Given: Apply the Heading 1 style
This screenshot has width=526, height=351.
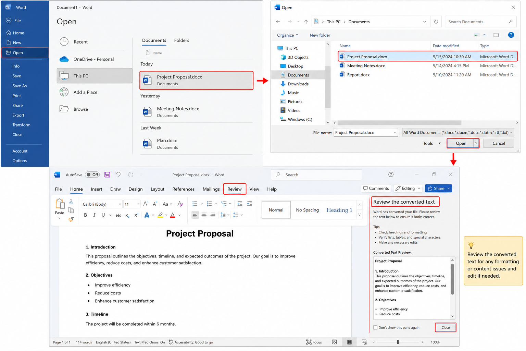Looking at the screenshot, I should coord(339,210).
